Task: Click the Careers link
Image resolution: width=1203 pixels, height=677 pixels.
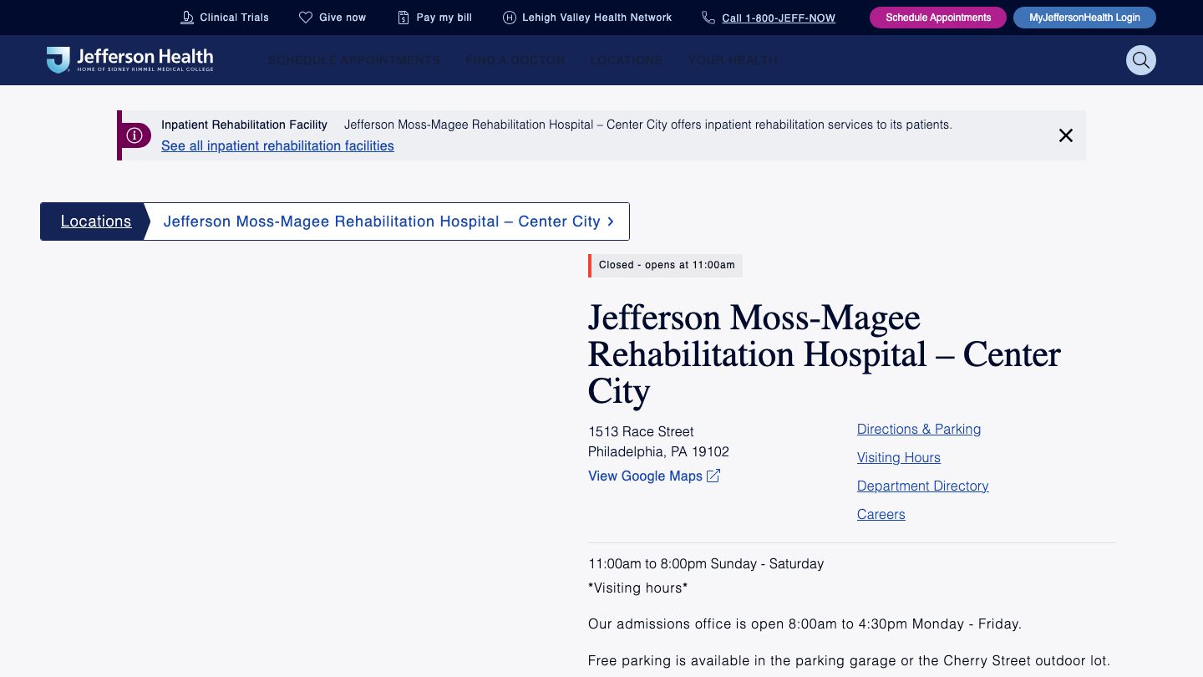Action: pos(881,514)
